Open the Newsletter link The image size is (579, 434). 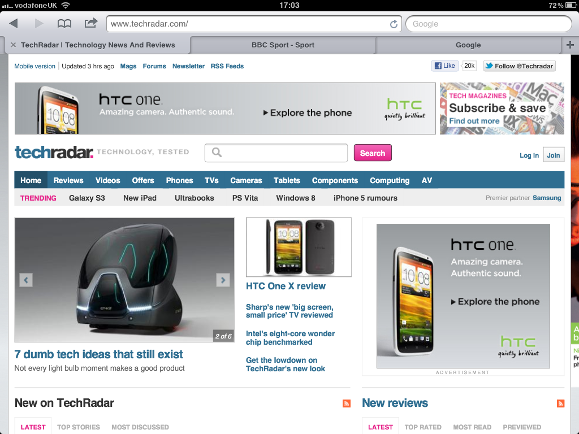188,66
